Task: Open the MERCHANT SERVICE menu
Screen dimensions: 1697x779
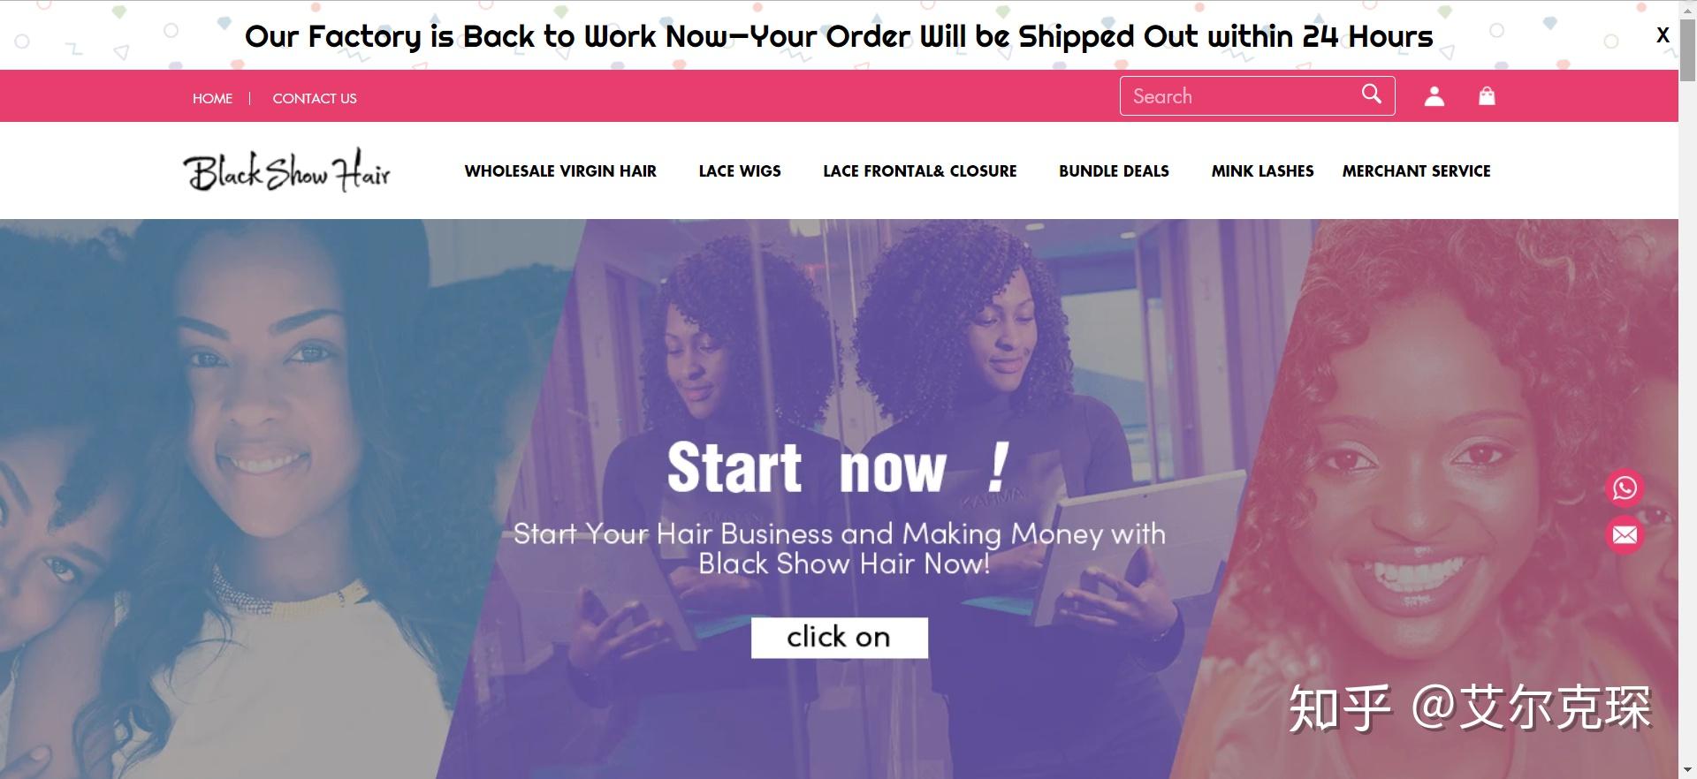Action: 1416,170
